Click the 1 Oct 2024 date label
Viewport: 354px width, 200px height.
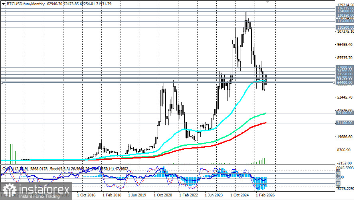pos(239,195)
